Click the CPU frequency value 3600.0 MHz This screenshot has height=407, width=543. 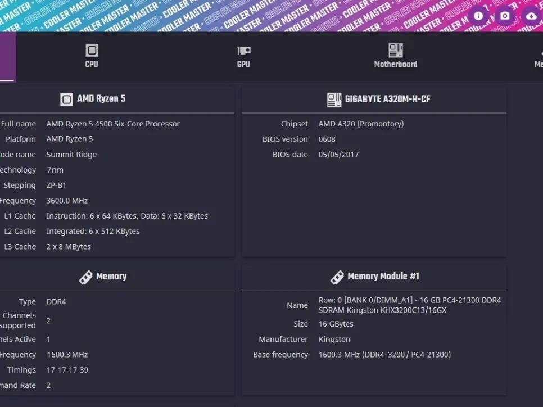coord(67,201)
